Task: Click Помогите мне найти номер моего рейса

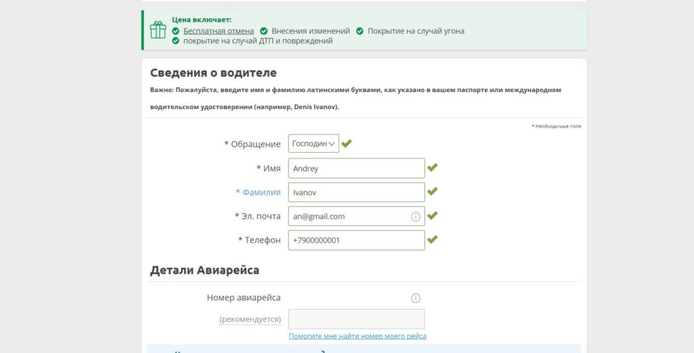Action: 357,336
